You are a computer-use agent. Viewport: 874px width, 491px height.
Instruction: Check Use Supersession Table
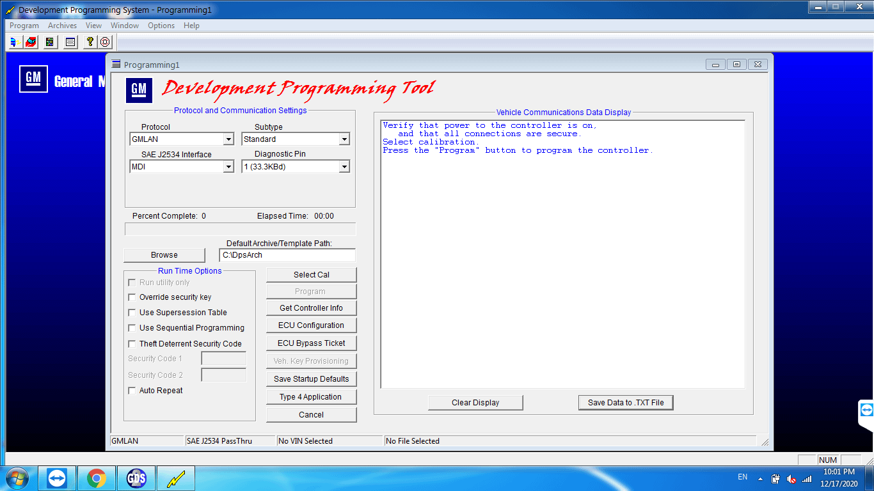[132, 313]
